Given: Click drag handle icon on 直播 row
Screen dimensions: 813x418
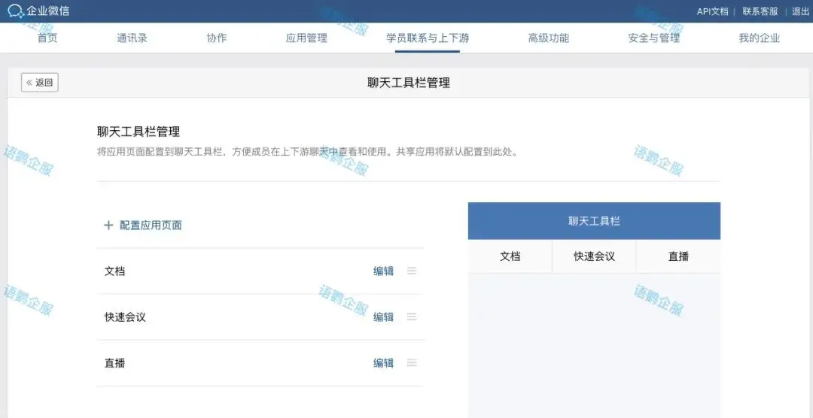Looking at the screenshot, I should coord(412,363).
